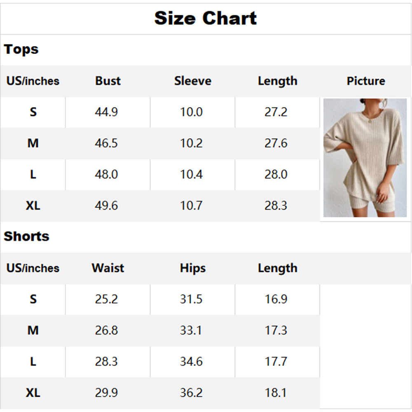Click the 28.0 tops length value
Image resolution: width=412 pixels, height=412 pixels.
click(276, 174)
